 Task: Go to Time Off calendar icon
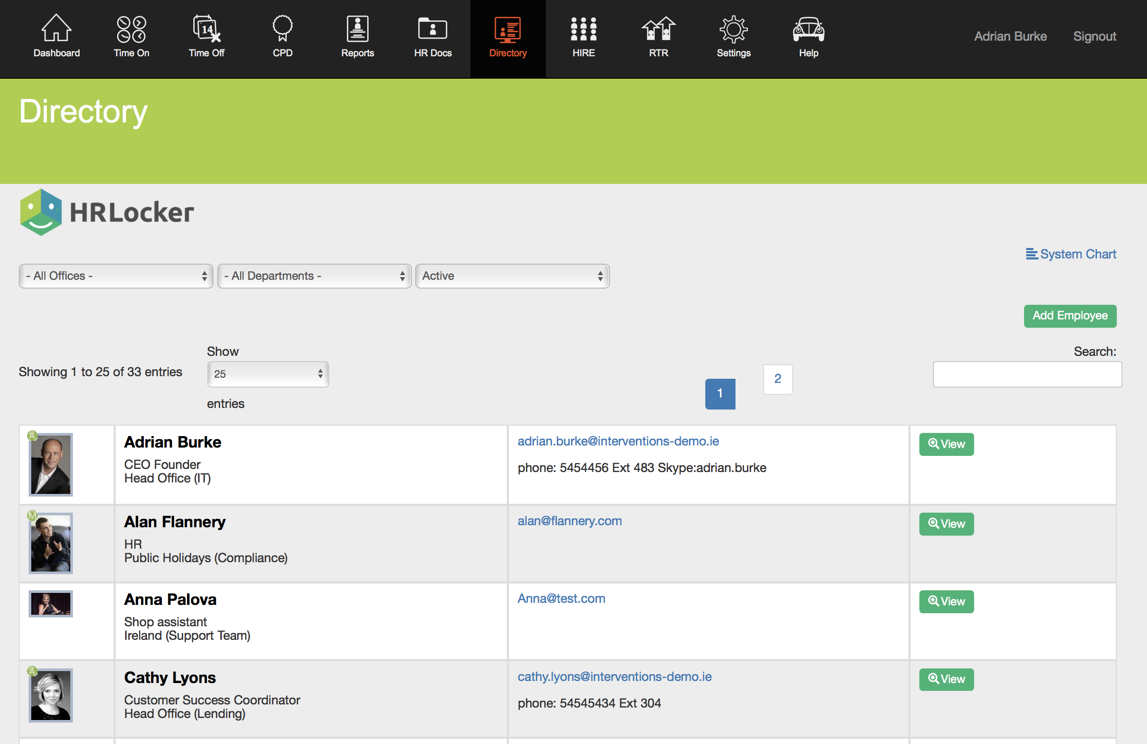(206, 29)
